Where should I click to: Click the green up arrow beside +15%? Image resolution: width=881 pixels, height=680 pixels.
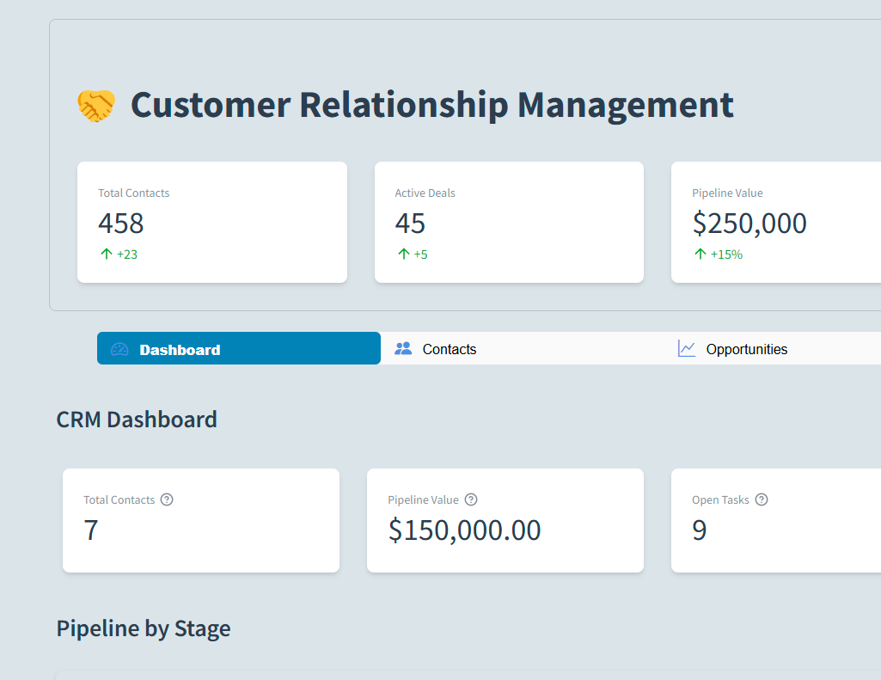point(701,254)
